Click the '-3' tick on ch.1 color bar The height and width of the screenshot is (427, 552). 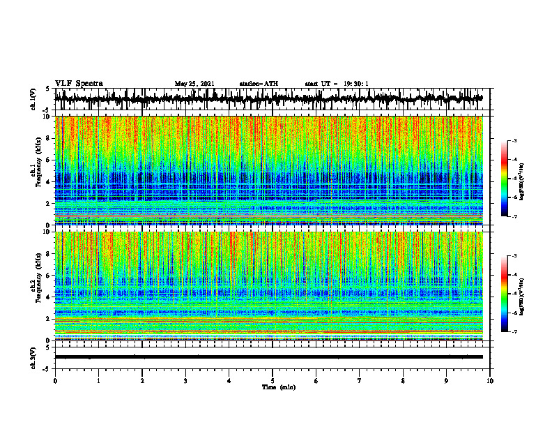tap(514, 140)
